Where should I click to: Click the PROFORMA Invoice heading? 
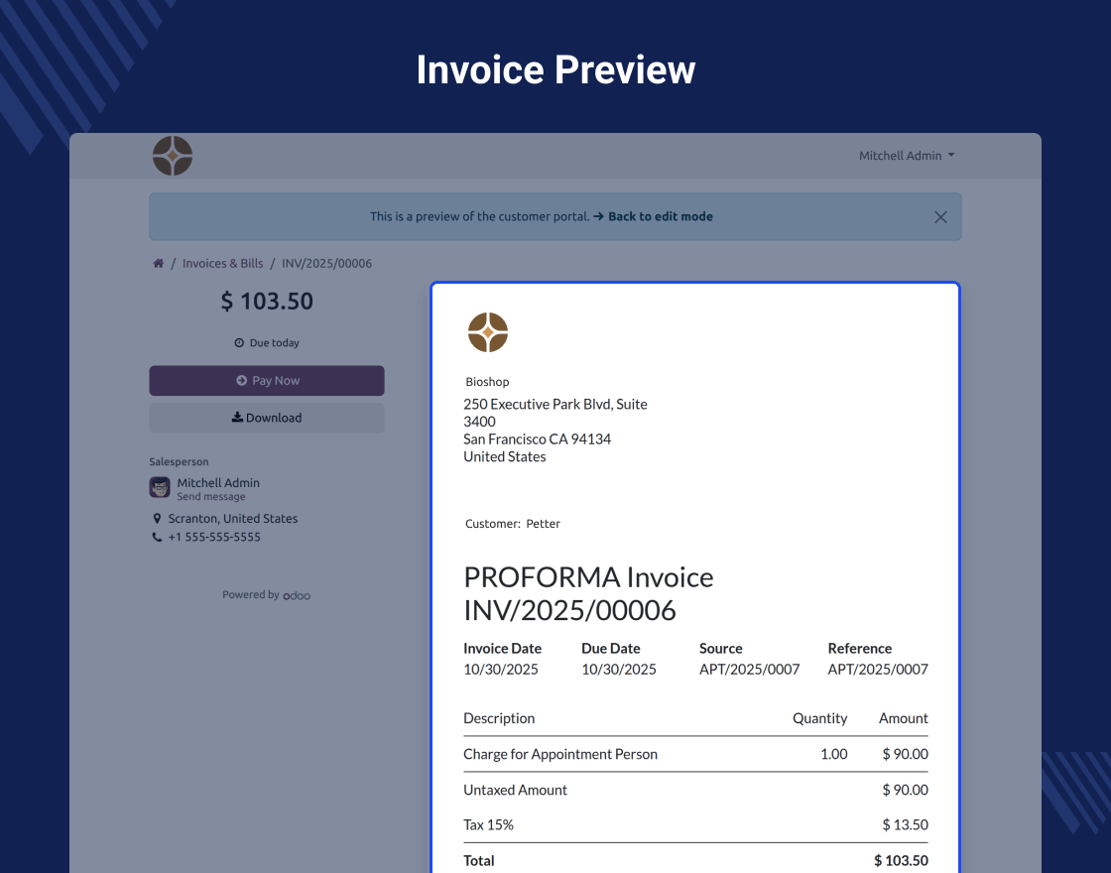click(588, 577)
